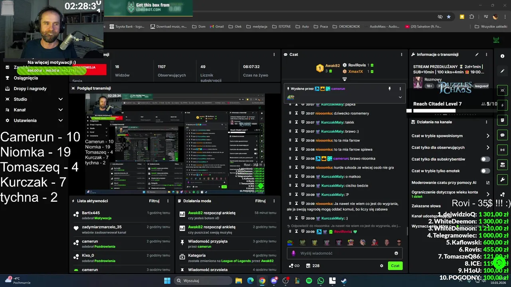The width and height of the screenshot is (511, 287).
Task: Open the Informacje o transmisji three-dot menu
Action: (x=486, y=55)
